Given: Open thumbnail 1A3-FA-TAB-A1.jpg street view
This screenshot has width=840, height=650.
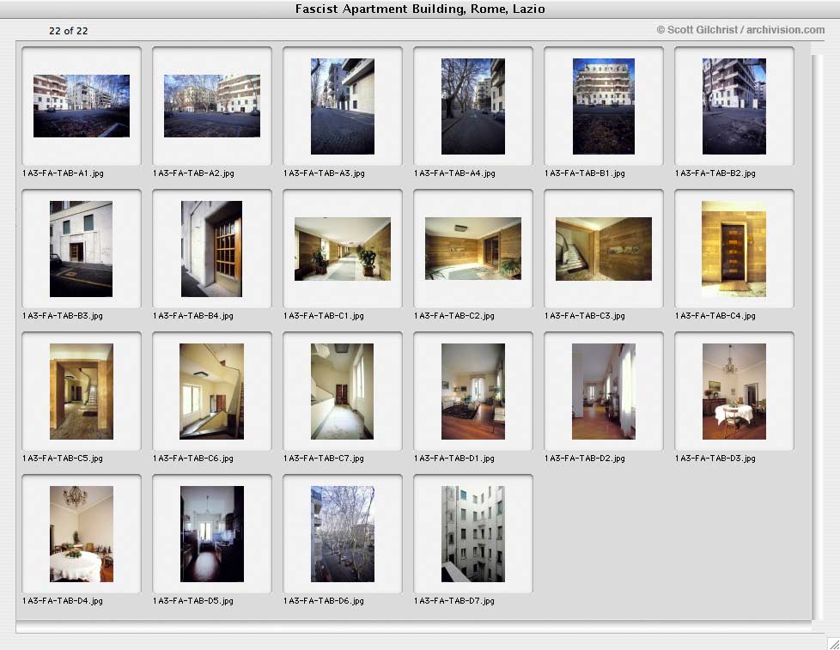Looking at the screenshot, I should point(82,106).
